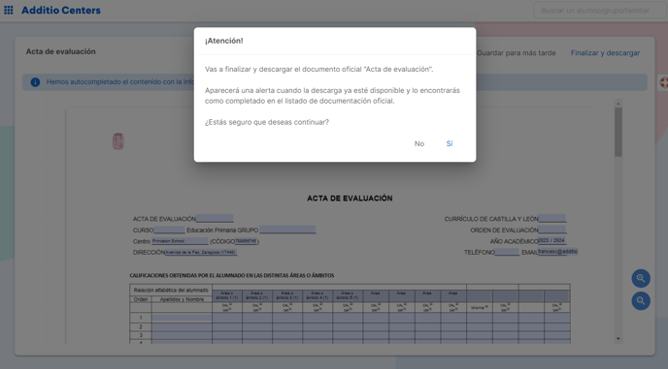The image size is (668, 369).
Task: Click Guardar para más tarde
Action: click(x=517, y=53)
